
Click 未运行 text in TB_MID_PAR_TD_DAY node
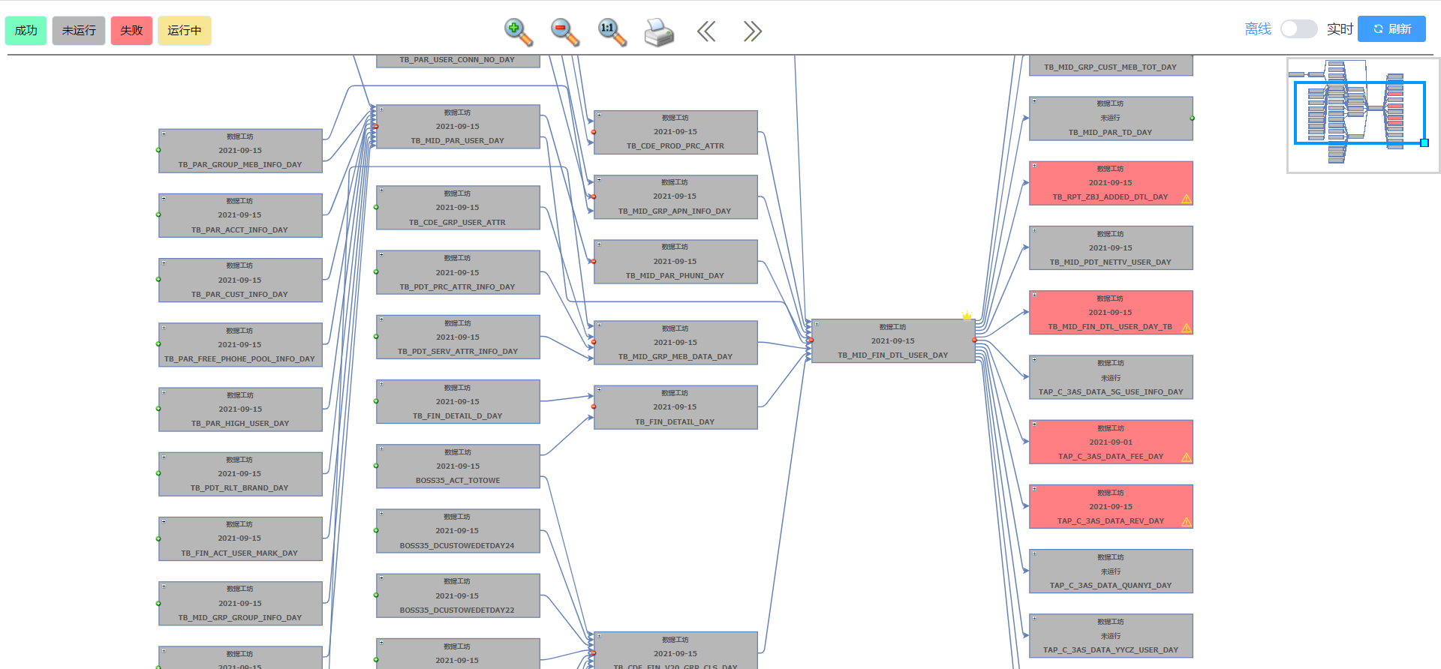click(x=1110, y=118)
